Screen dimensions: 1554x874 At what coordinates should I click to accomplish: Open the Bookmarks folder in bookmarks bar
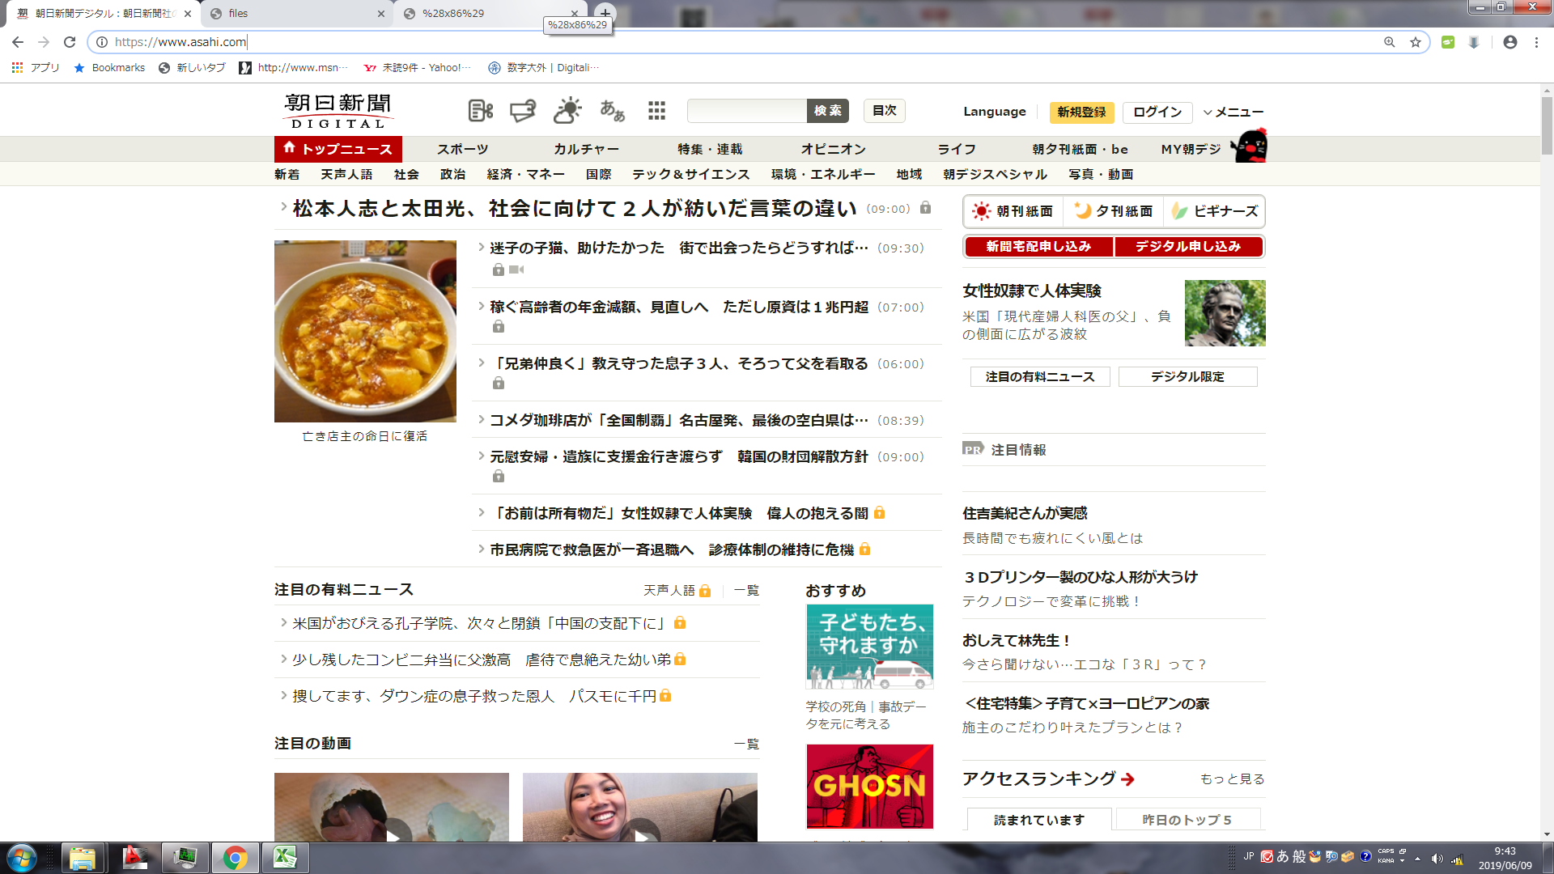click(x=109, y=68)
